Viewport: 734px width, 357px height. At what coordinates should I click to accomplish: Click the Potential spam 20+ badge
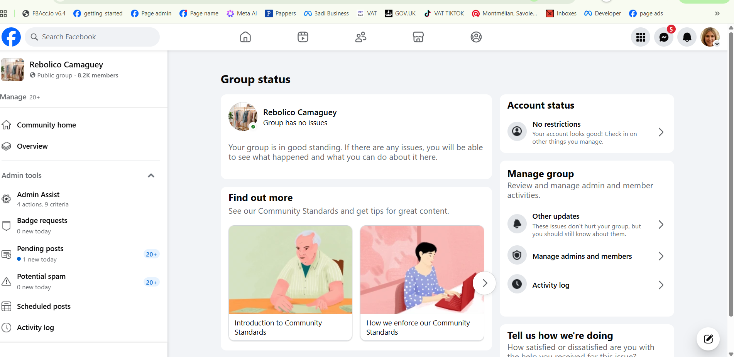(151, 283)
